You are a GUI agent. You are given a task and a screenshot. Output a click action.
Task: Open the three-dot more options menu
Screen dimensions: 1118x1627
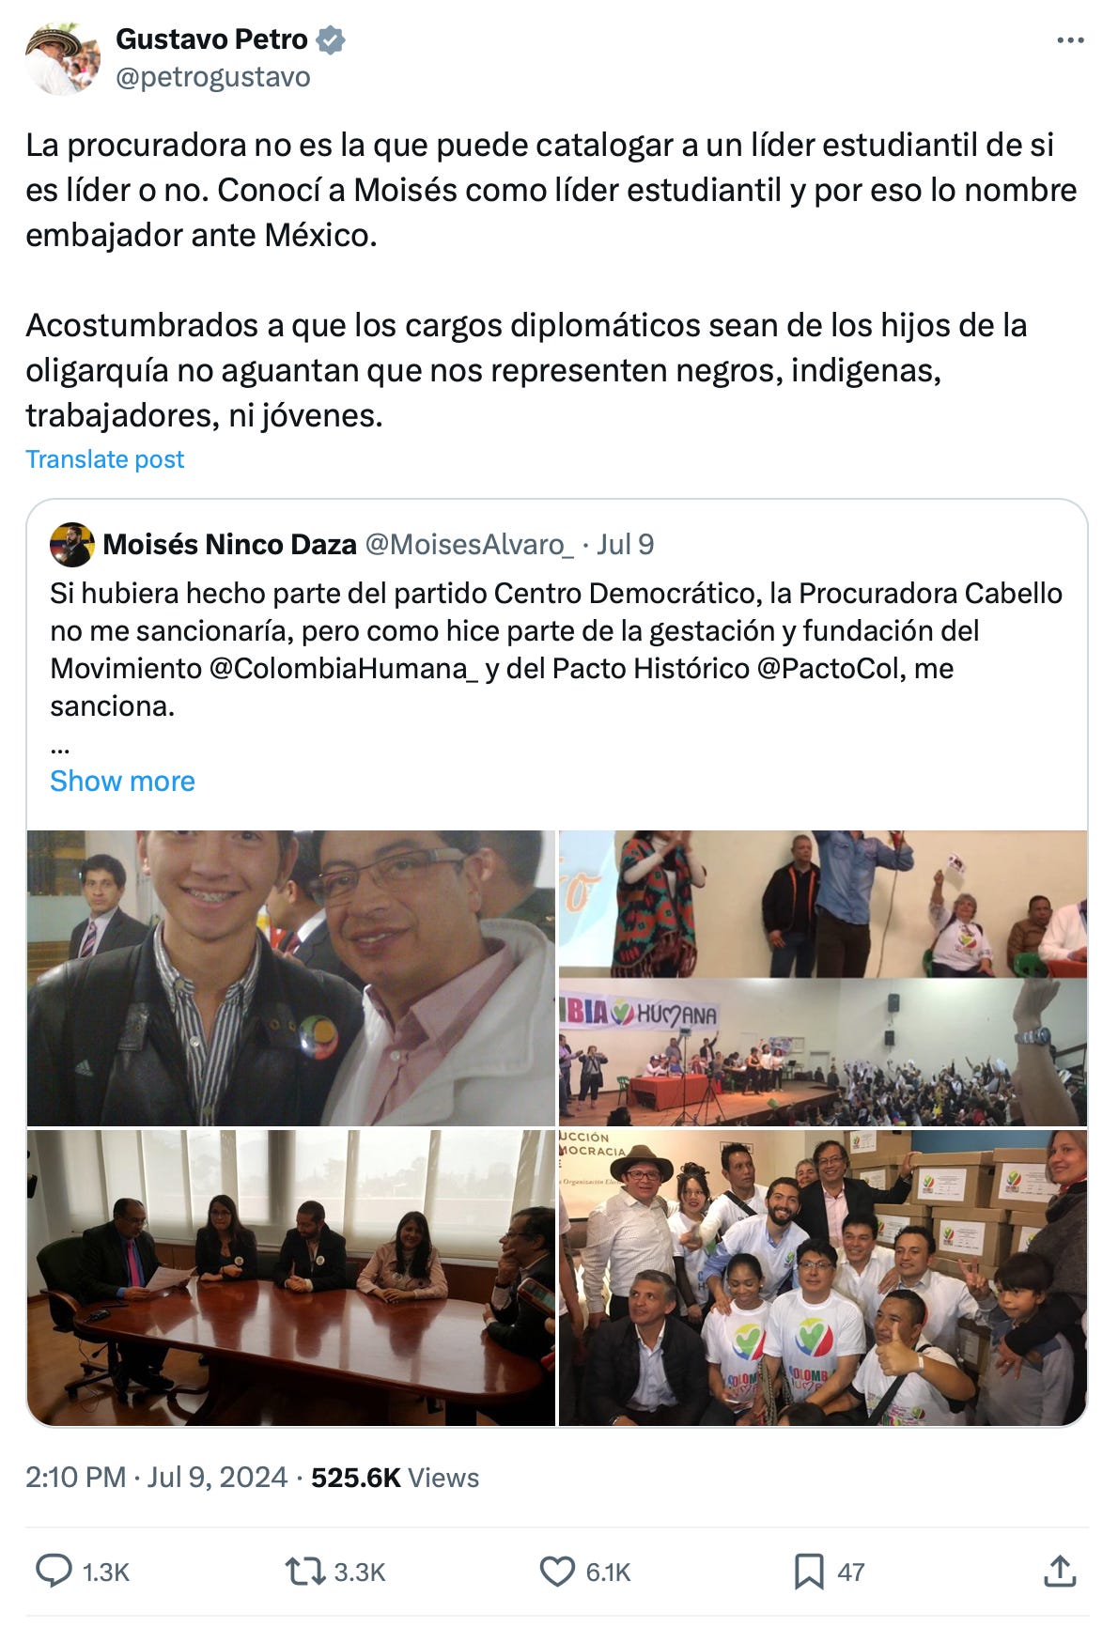tap(1070, 40)
